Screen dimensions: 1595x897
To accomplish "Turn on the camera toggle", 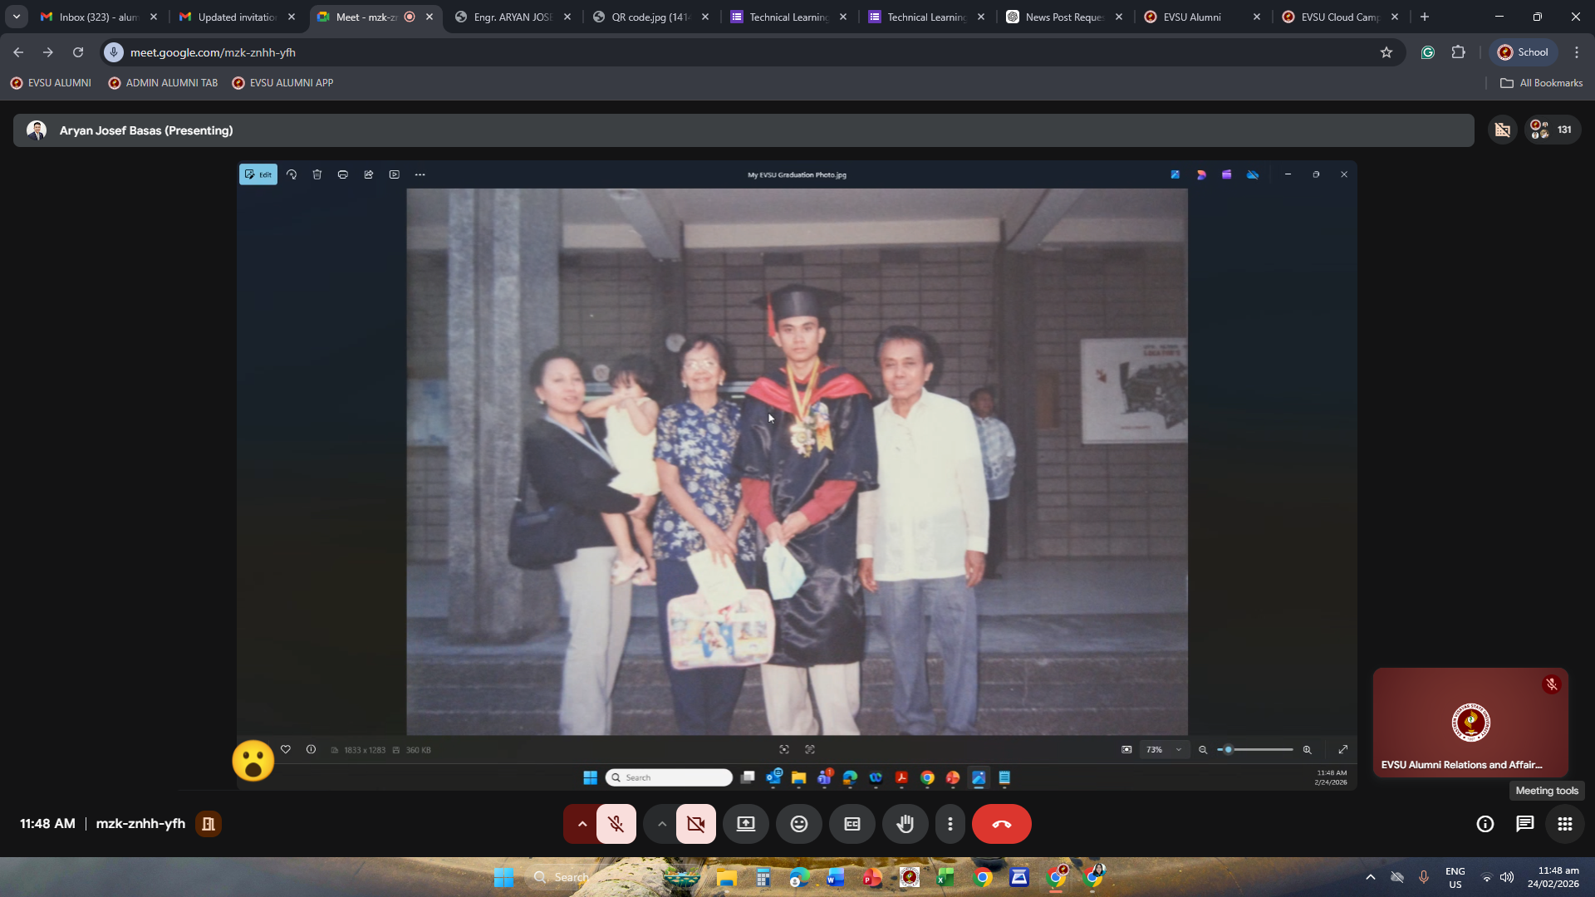I will click(695, 824).
